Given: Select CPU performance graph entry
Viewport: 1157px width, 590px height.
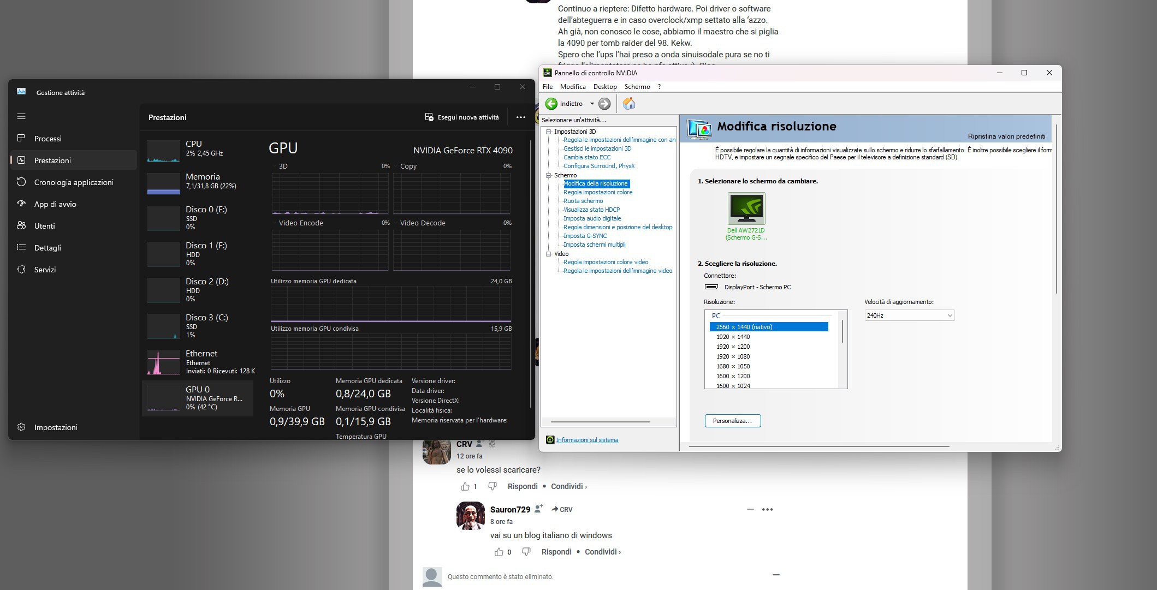Looking at the screenshot, I should [x=198, y=150].
